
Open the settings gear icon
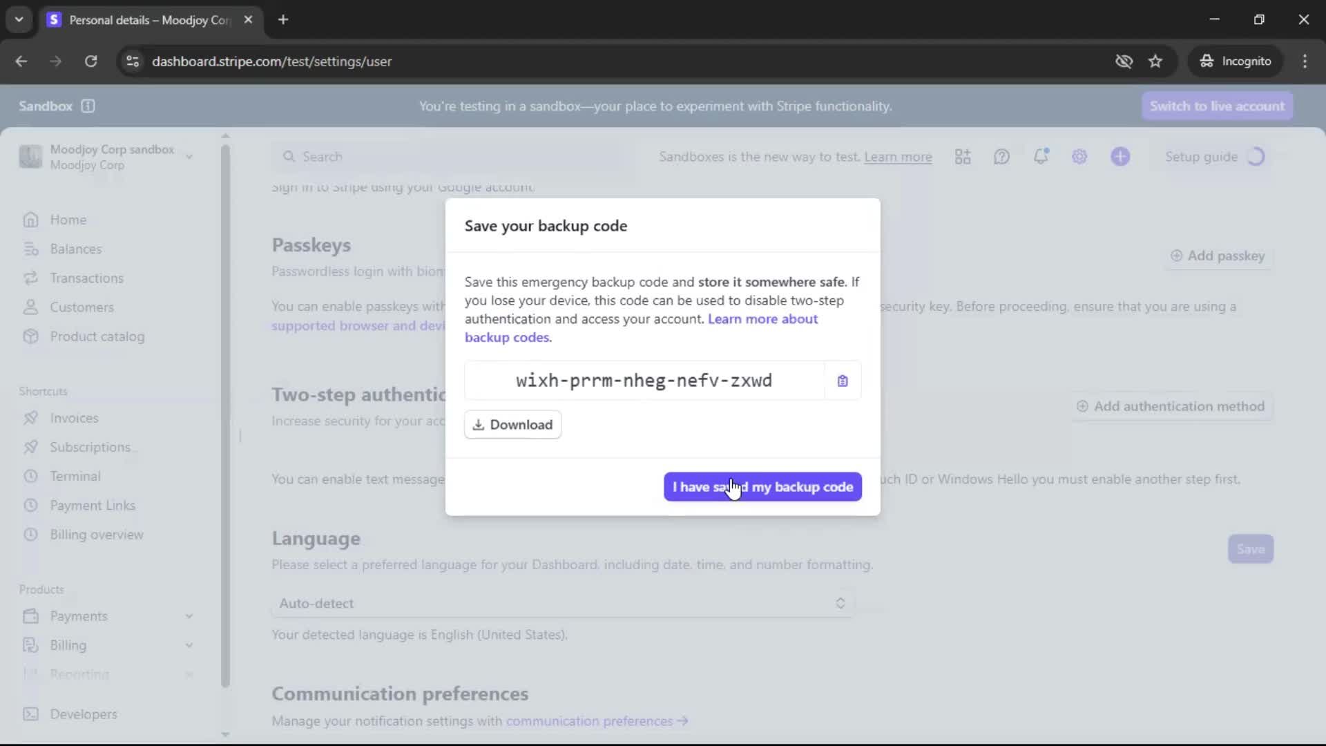(x=1079, y=157)
